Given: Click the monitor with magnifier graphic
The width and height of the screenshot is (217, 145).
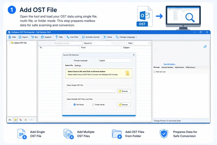Looking at the screenshot, I should (x=183, y=18).
